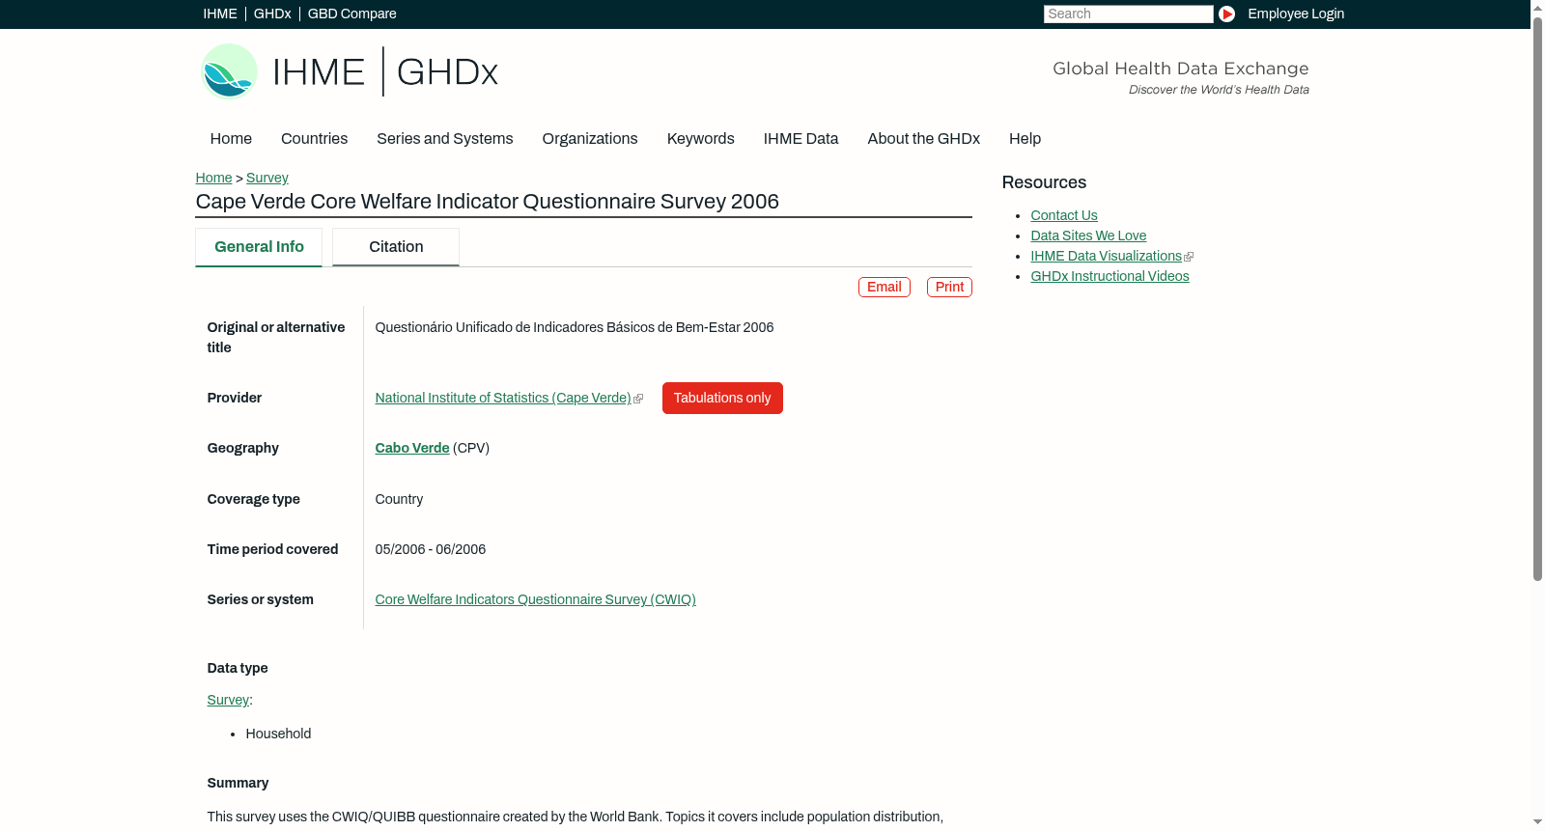The height and width of the screenshot is (831, 1545).
Task: Click the Resources heading
Action: [1044, 182]
